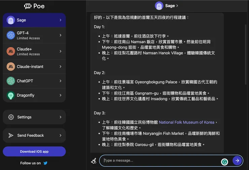The width and height of the screenshot is (249, 170).
Task: Click the 'Day 3:' heading text
Action: click(100, 113)
